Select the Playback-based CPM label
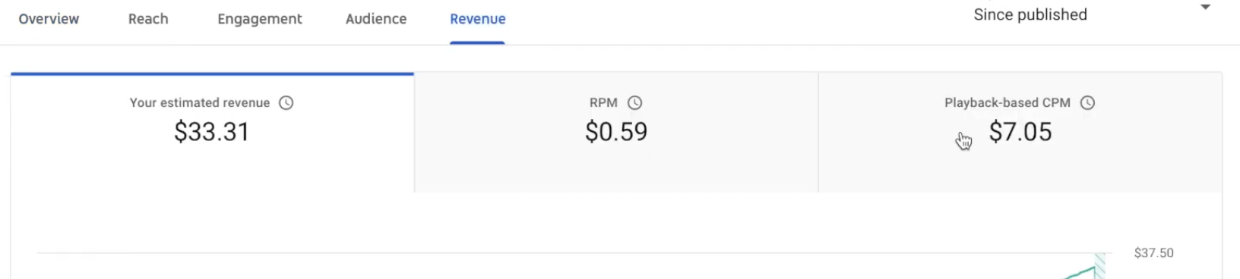Viewport: 1240px width, 279px height. (x=1007, y=103)
